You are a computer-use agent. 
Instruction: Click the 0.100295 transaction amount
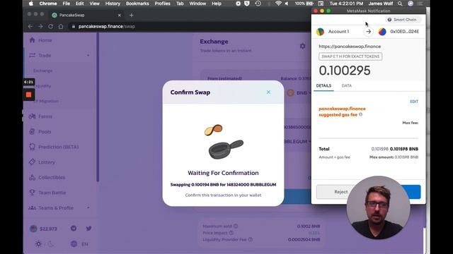coord(345,71)
